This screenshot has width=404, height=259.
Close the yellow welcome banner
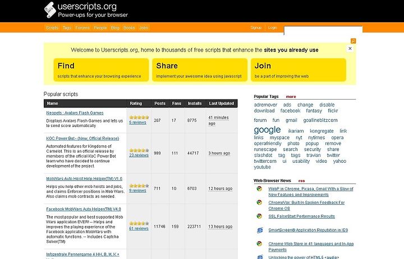click(x=350, y=49)
